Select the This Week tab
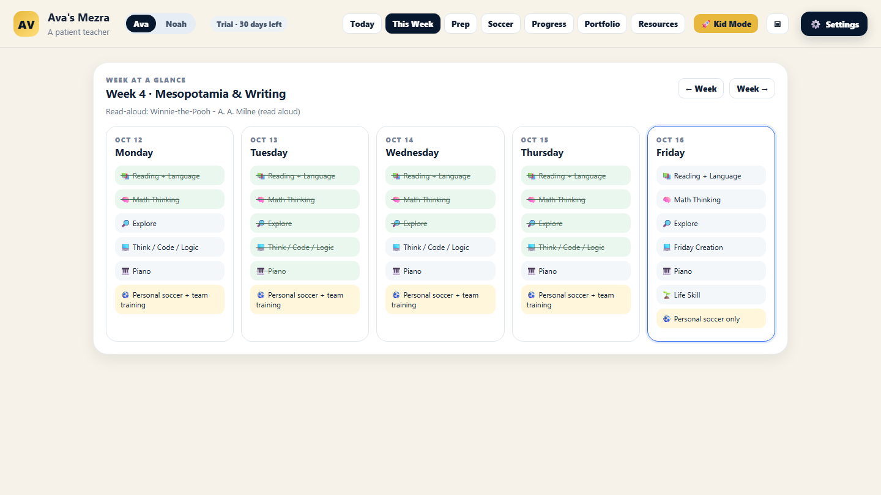 coord(413,24)
